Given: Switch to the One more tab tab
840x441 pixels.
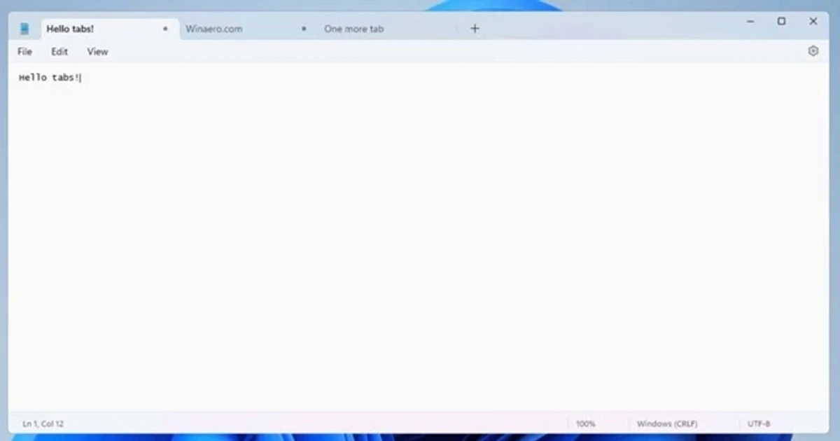Looking at the screenshot, I should 353,29.
